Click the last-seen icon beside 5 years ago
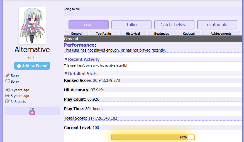 pos(8,96)
